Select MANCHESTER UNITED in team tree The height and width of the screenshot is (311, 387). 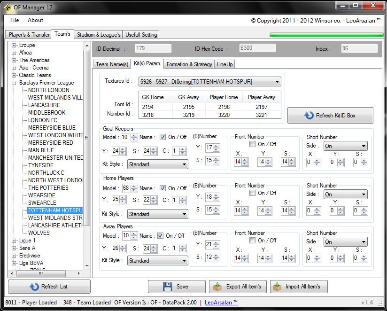[55, 158]
